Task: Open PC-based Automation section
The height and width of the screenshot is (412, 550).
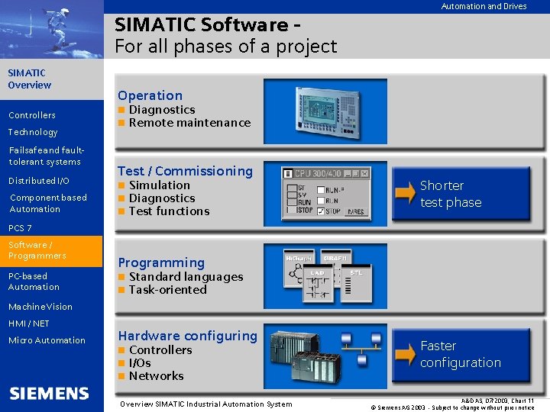Action: [x=34, y=282]
